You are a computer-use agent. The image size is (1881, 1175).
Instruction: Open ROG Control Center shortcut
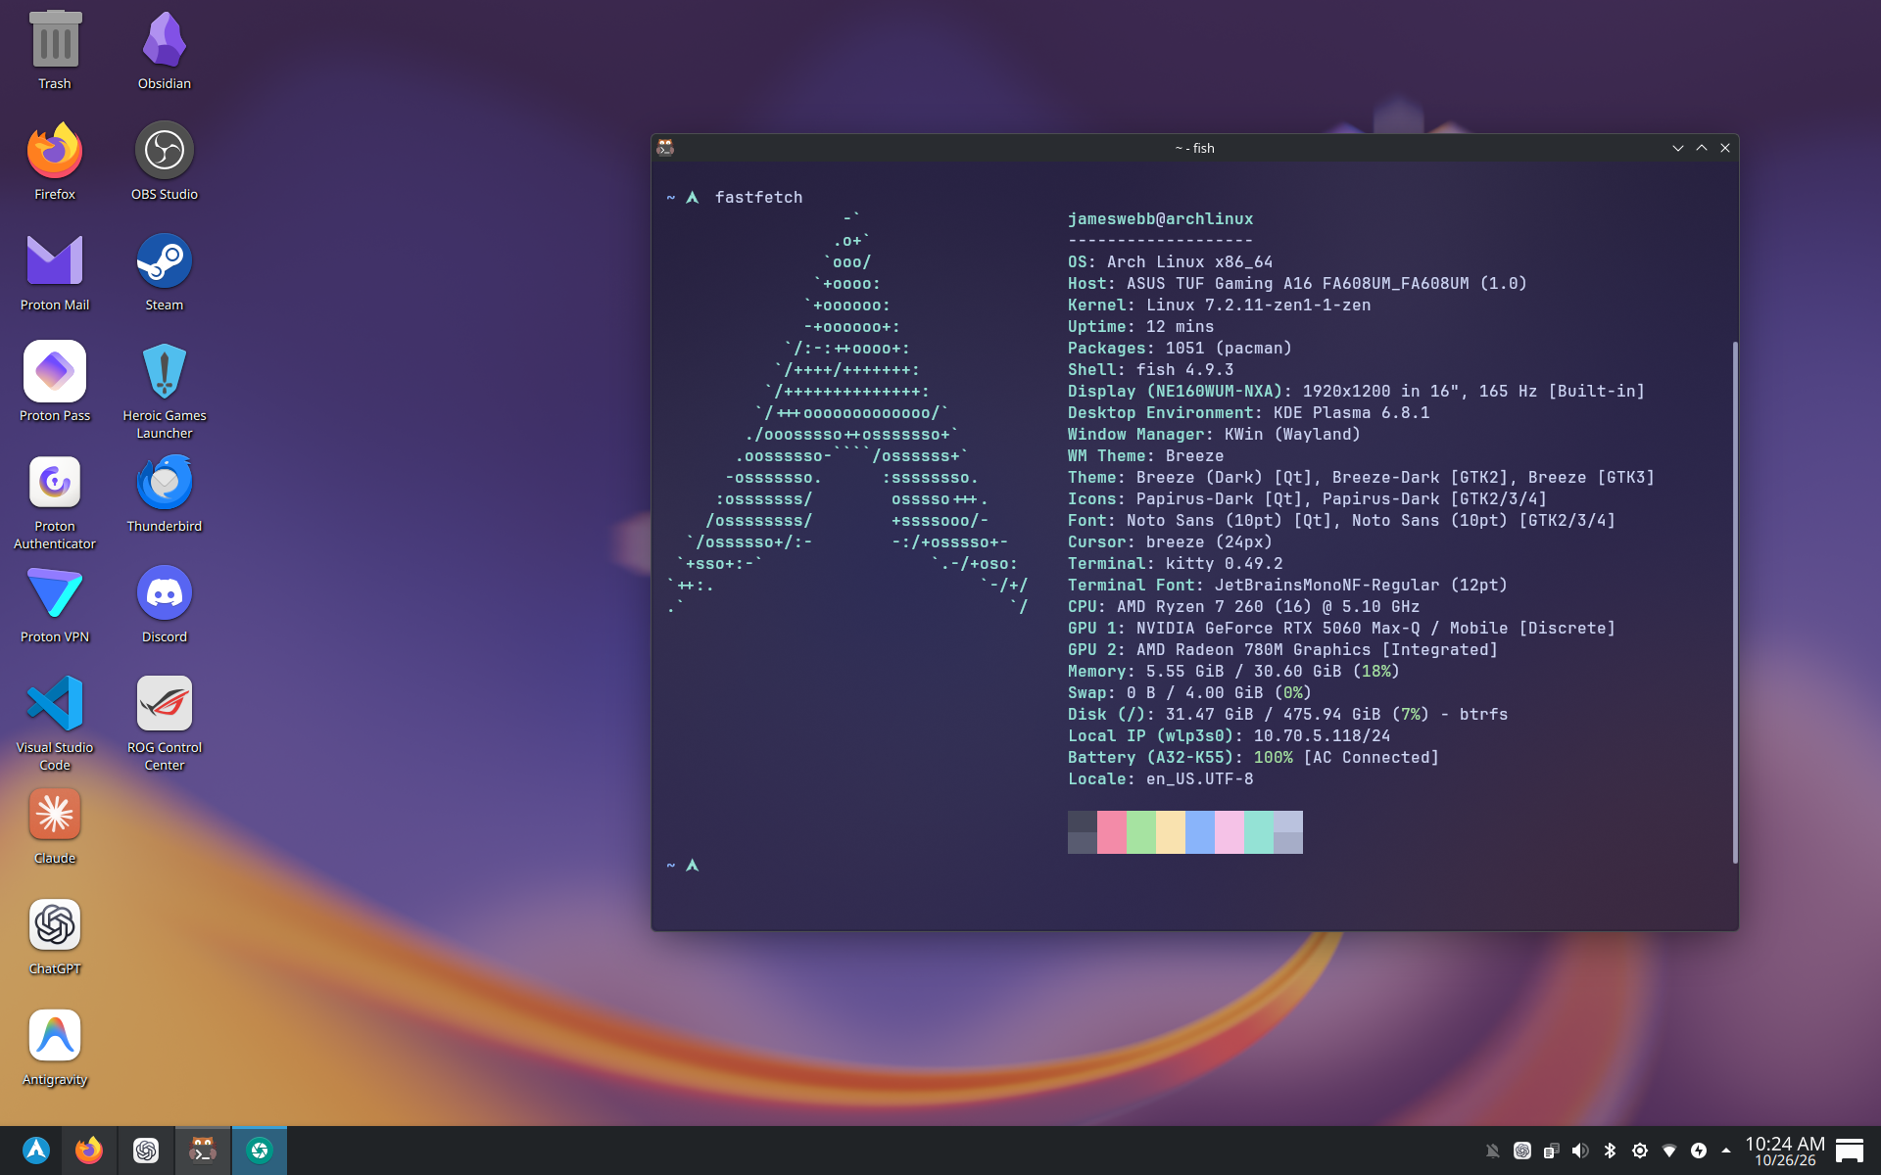tap(165, 723)
